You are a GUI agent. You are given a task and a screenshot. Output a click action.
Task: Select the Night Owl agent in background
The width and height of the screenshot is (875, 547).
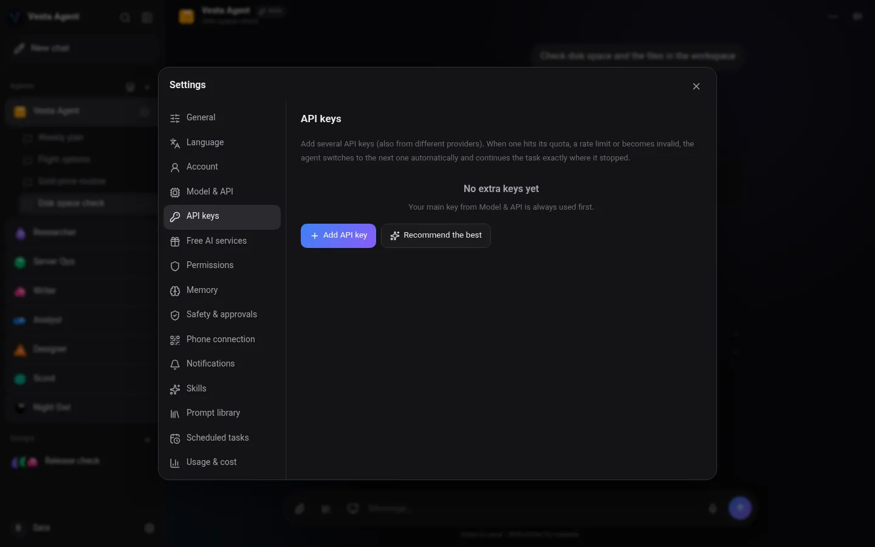82,408
